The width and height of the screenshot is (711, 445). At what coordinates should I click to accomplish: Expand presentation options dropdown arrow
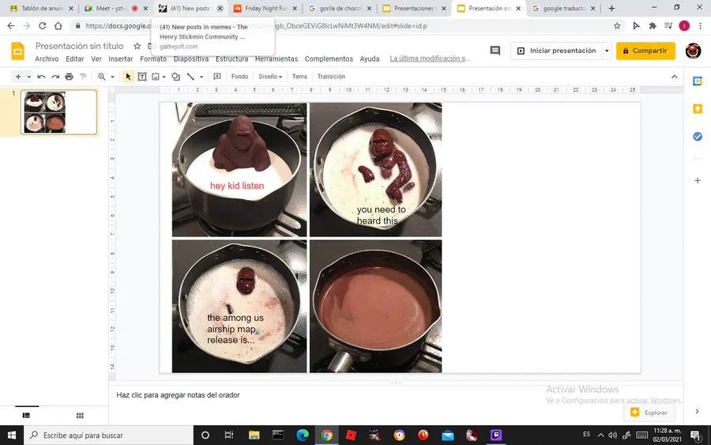[x=607, y=51]
